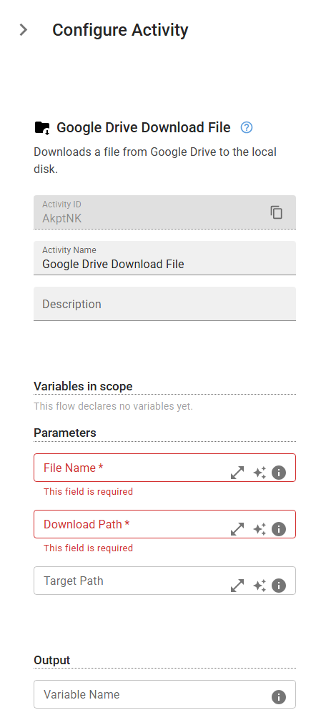This screenshot has width=336, height=715.
Task: Click Download Path 'This field is required' message
Action: pos(88,548)
